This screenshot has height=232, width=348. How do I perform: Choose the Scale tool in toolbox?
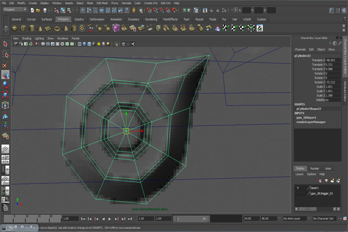[5, 95]
